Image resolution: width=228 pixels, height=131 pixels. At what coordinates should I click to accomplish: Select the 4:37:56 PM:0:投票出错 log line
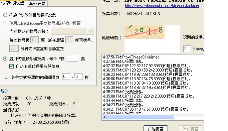pyautogui.click(x=123, y=61)
